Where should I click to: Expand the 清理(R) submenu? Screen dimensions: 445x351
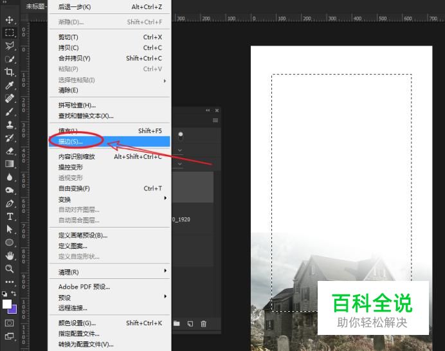point(110,272)
